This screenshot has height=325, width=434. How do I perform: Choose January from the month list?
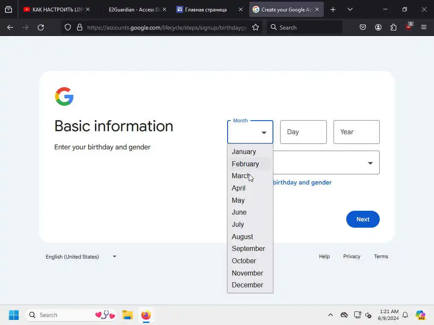click(250, 152)
